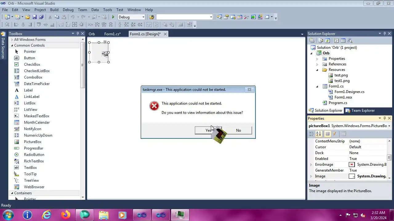Click the New Project toolbar icon
Viewport: 394px width, 221px height.
(7, 17)
